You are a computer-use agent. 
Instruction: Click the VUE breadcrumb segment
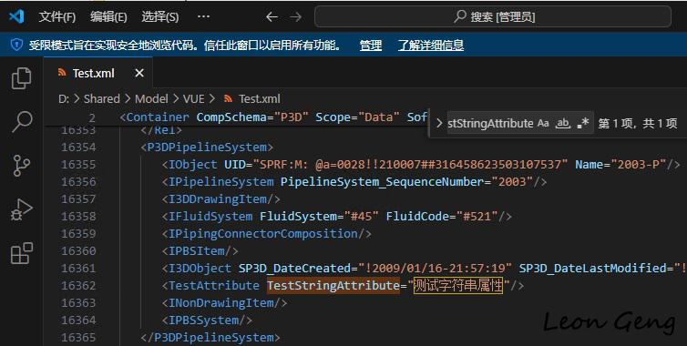(x=194, y=99)
